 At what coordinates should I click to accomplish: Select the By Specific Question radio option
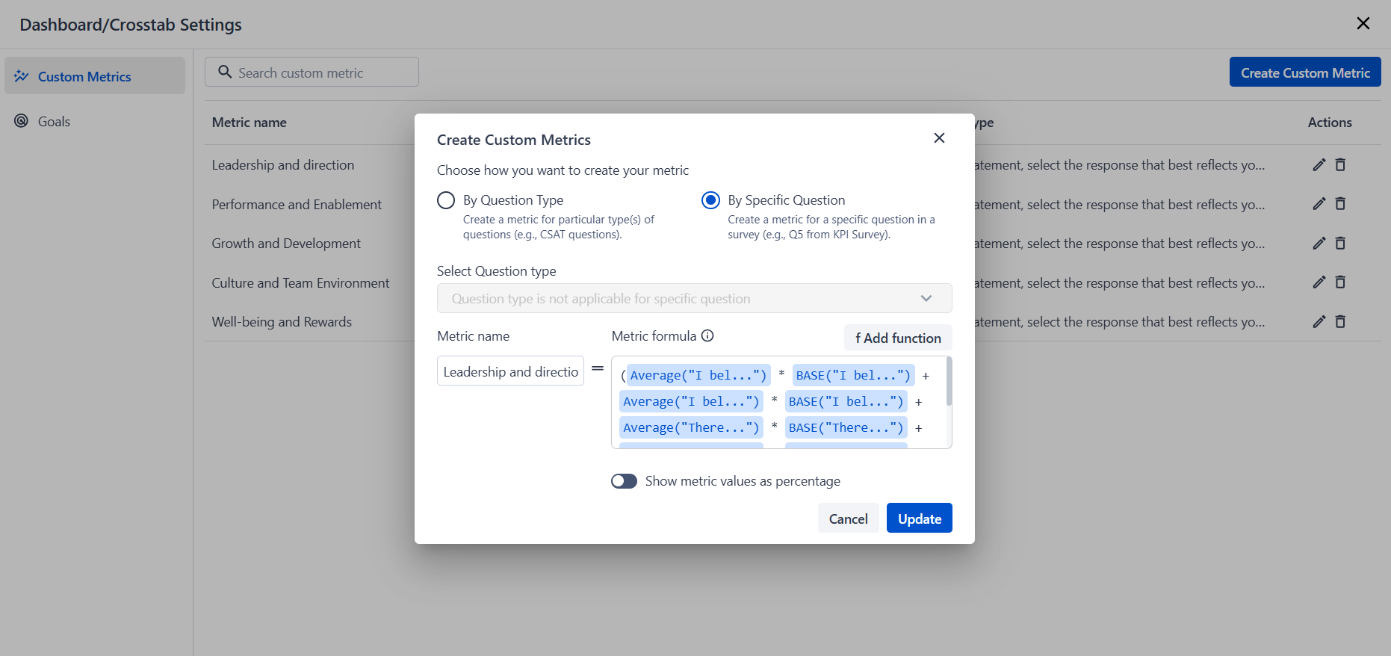(710, 200)
